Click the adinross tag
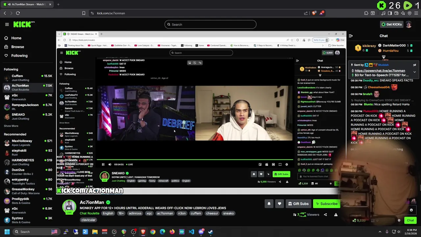Viewport: 421px width, 237px height. [x=135, y=213]
